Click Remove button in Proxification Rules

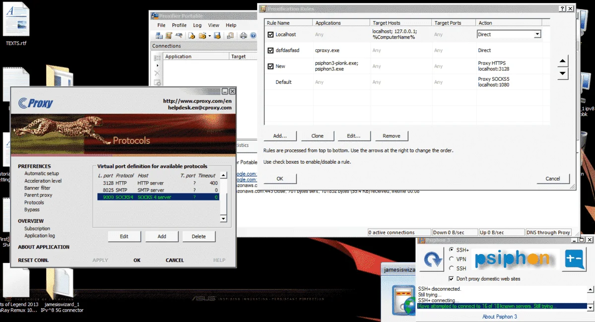pyautogui.click(x=391, y=136)
